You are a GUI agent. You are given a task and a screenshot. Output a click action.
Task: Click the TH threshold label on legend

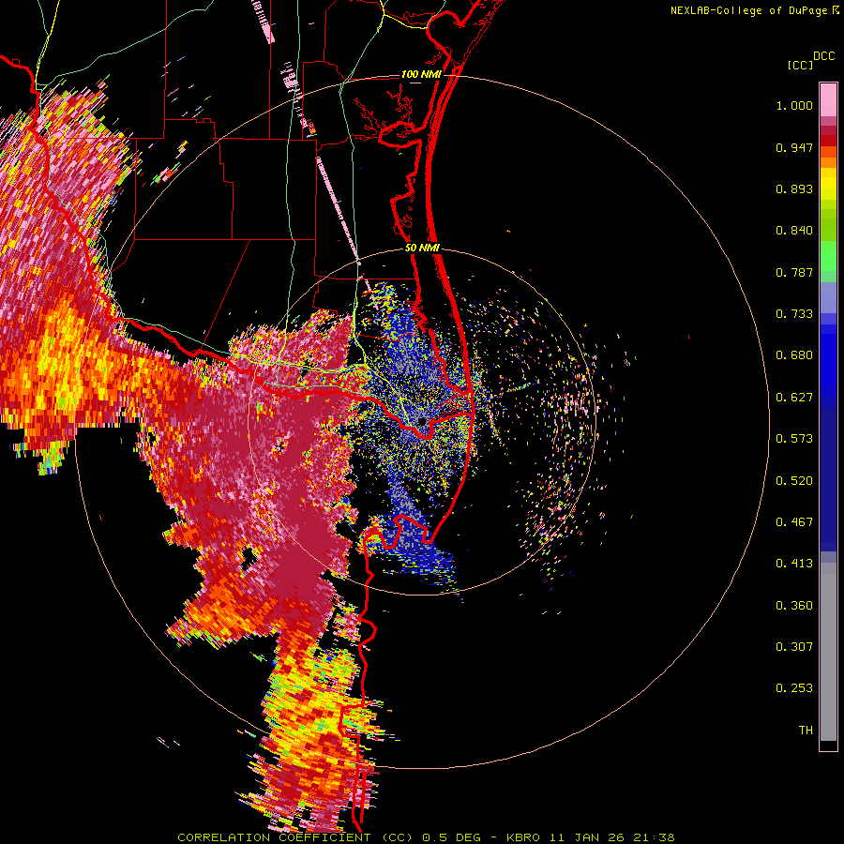(806, 731)
